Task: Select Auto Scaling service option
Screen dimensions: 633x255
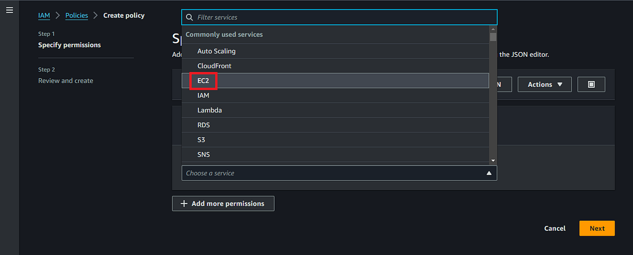Action: click(x=216, y=51)
